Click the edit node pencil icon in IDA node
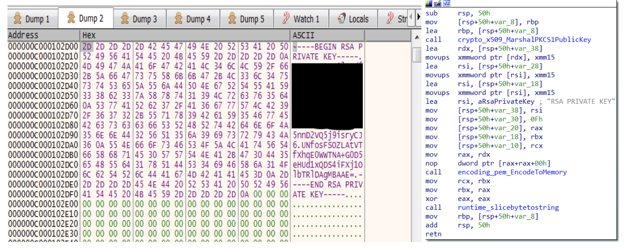Screen dimensions: 628x248 click(438, 3)
